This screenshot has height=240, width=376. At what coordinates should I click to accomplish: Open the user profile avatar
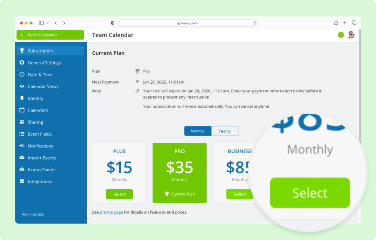351,35
